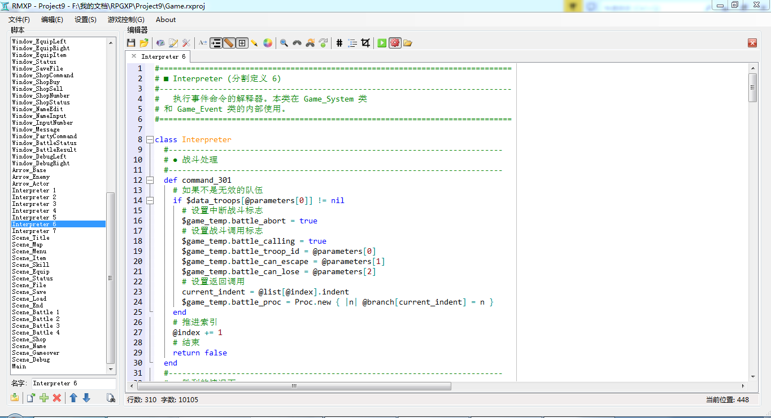This screenshot has height=418, width=771.
Task: Click the green plus add script icon
Action: [x=44, y=398]
